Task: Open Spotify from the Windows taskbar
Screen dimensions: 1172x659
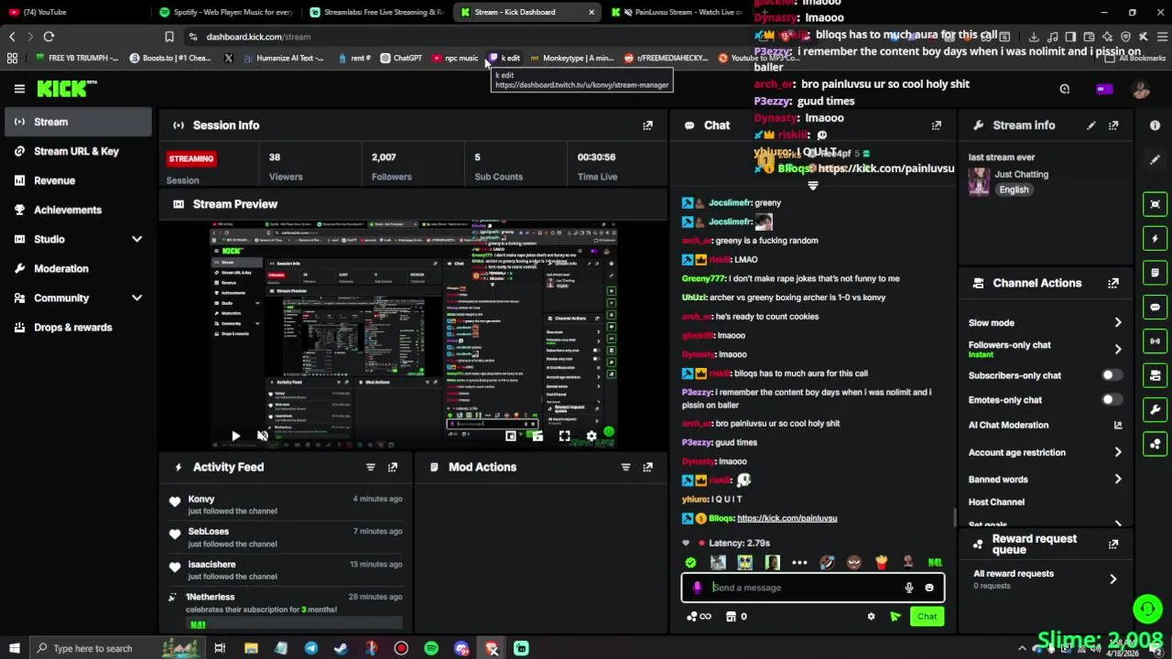Action: coord(431,648)
